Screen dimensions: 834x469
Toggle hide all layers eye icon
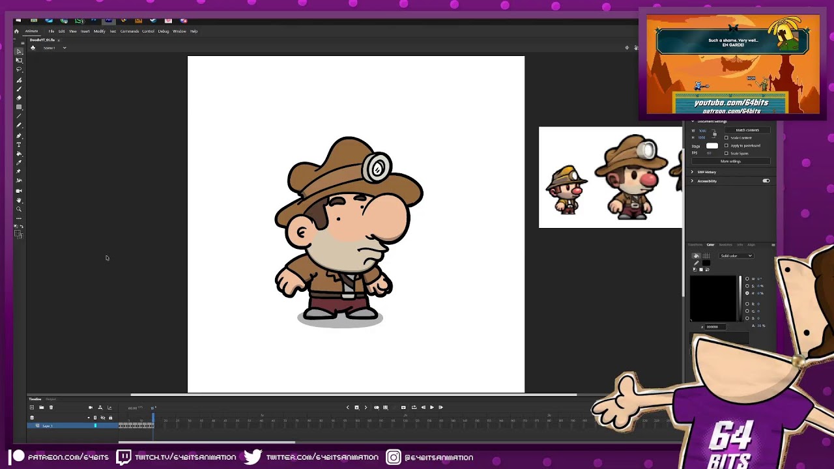[x=102, y=418]
